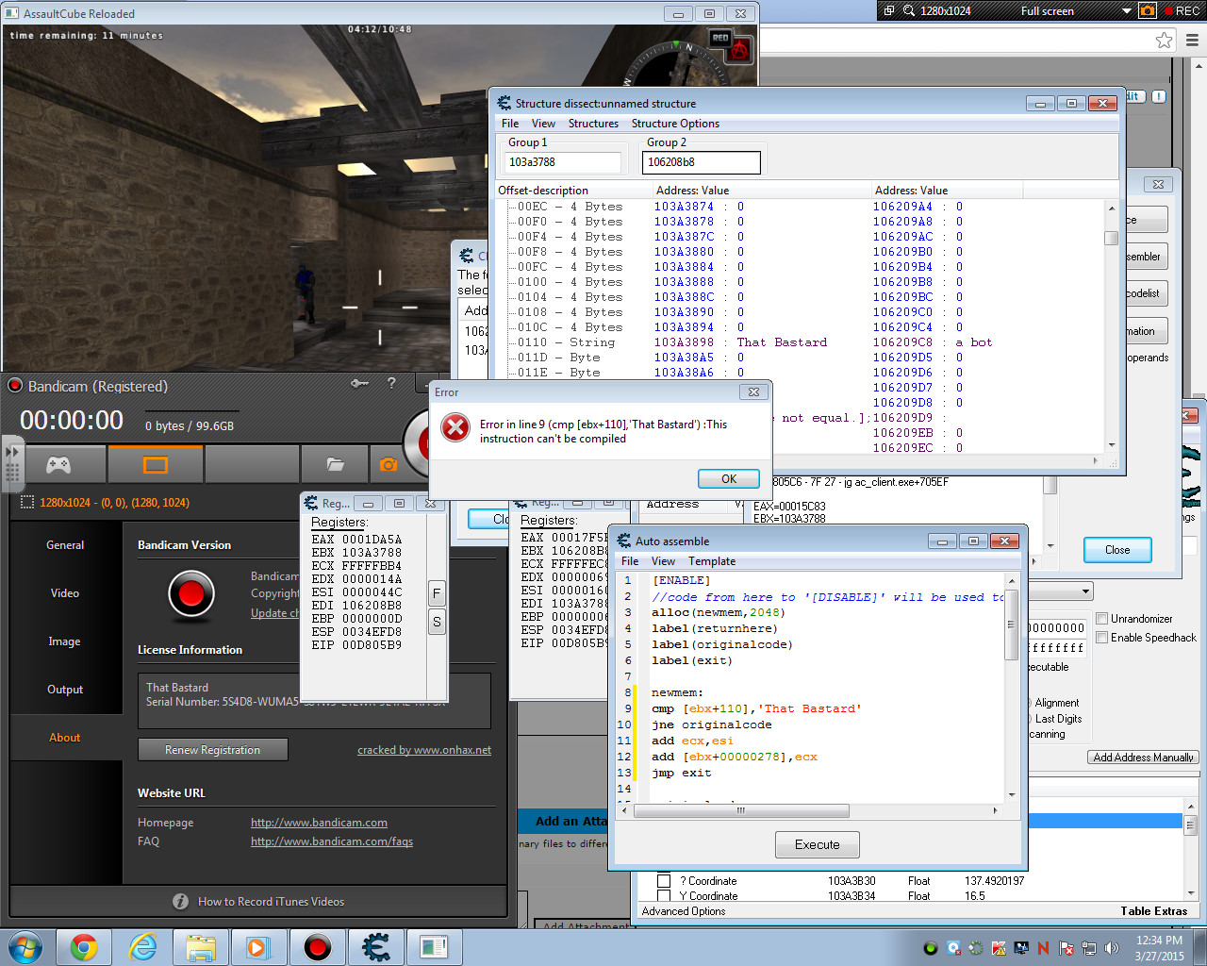1207x966 pixels.
Task: Click Windows Media Player taskbar icon
Action: click(259, 947)
